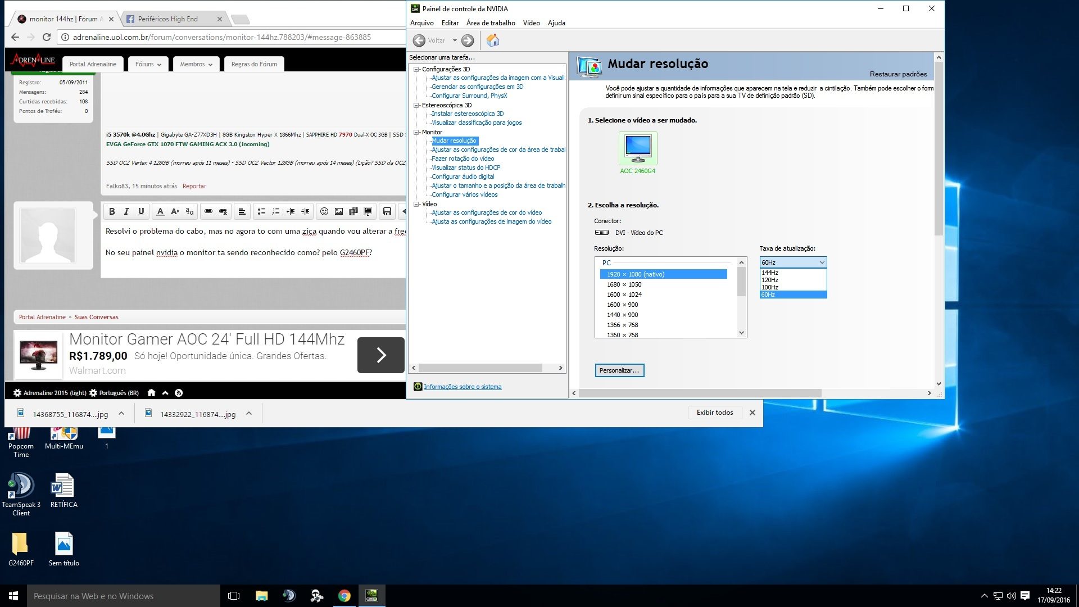Click the unlink icon in editor
Image resolution: width=1079 pixels, height=607 pixels.
pos(223,211)
